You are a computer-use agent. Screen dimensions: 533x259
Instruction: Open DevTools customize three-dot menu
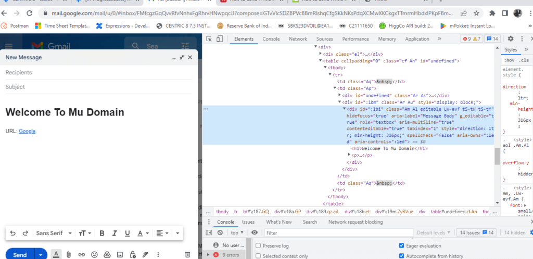pyautogui.click(x=522, y=38)
